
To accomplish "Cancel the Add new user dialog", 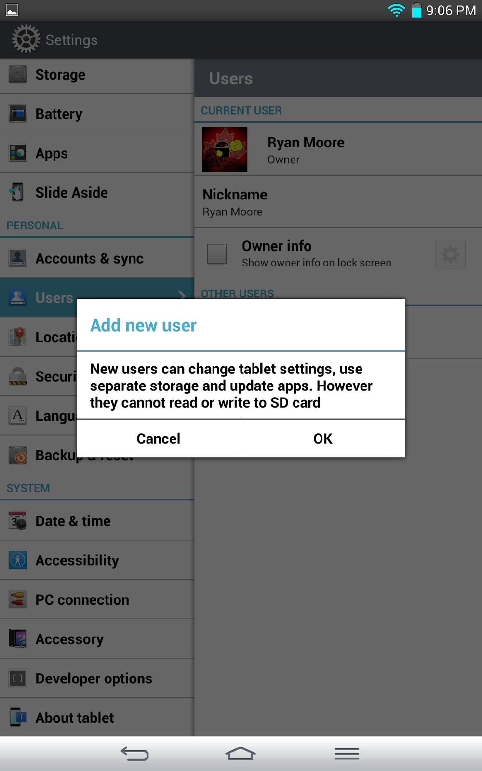I will coord(159,439).
